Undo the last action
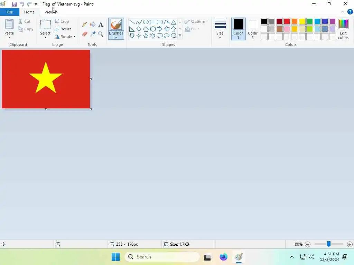This screenshot has width=354, height=265. (22, 4)
